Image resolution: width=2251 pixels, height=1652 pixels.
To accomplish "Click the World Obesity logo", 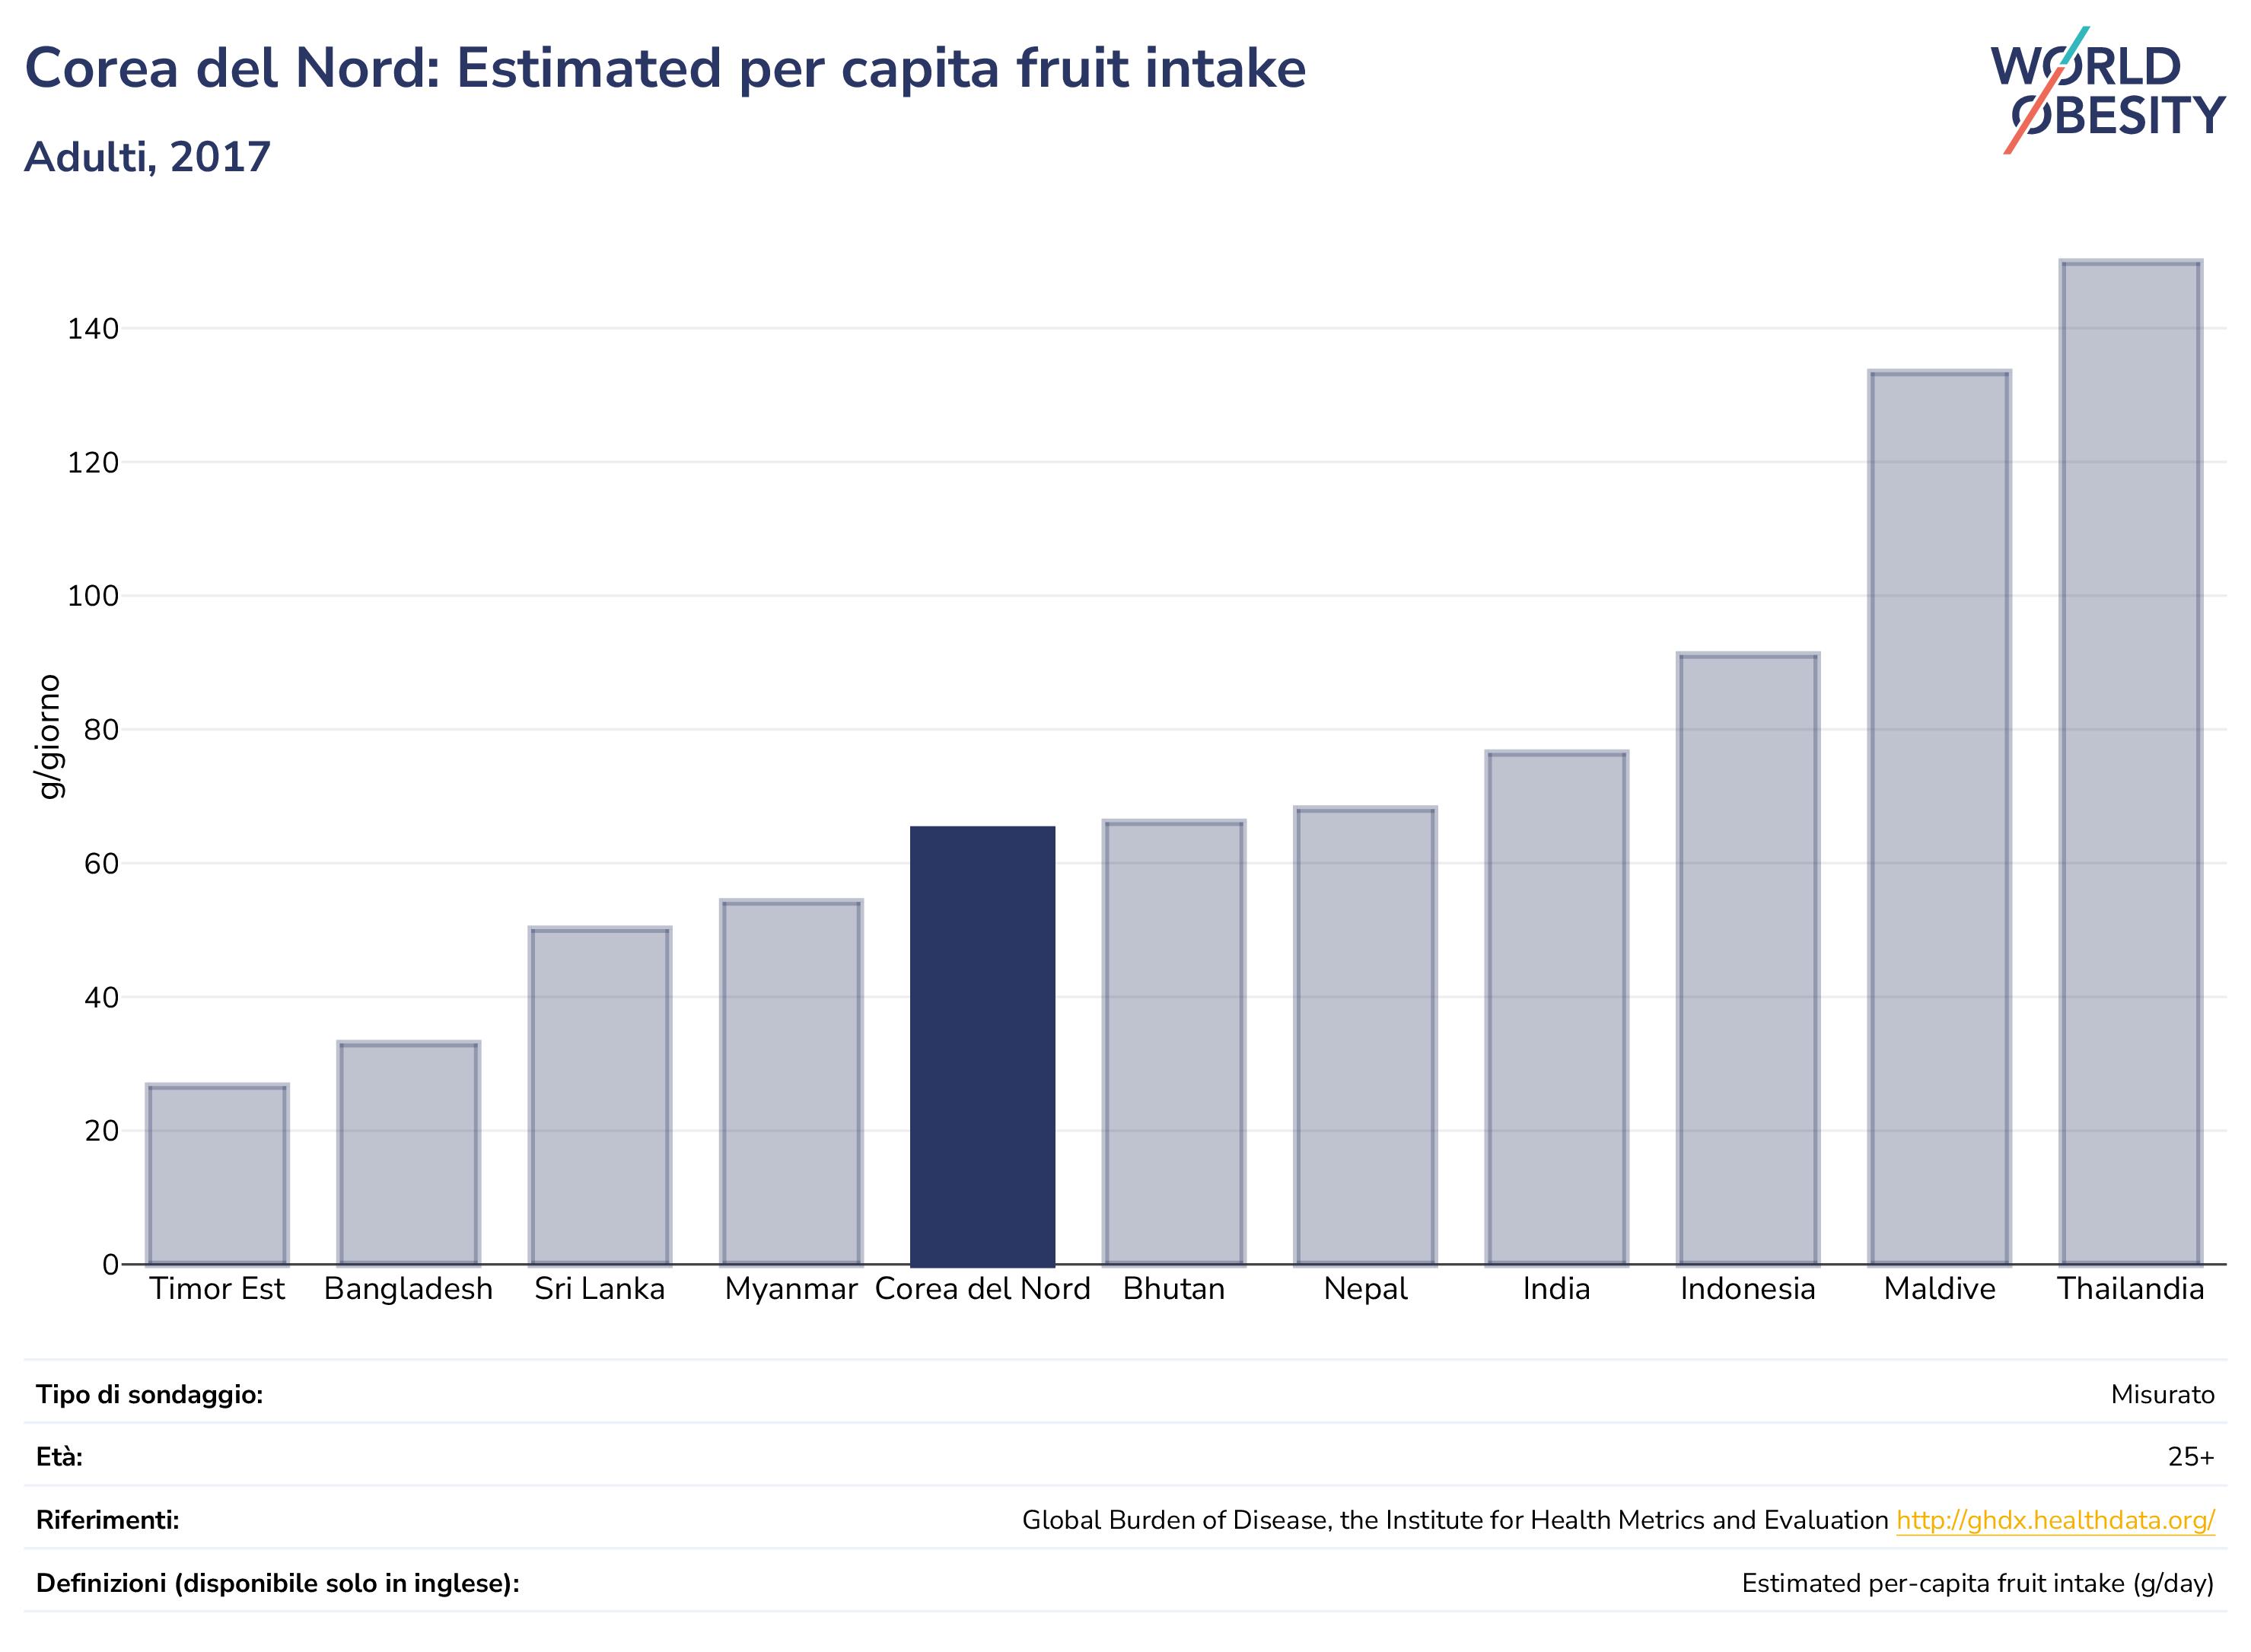I will point(2108,90).
